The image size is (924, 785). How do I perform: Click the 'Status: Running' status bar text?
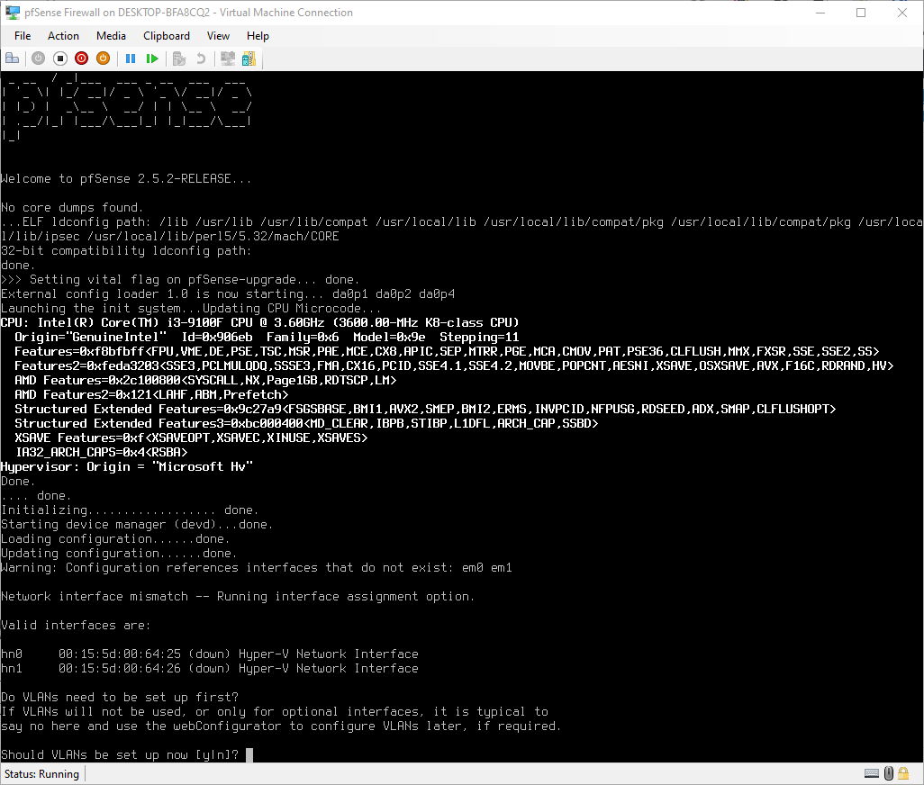pyautogui.click(x=41, y=774)
